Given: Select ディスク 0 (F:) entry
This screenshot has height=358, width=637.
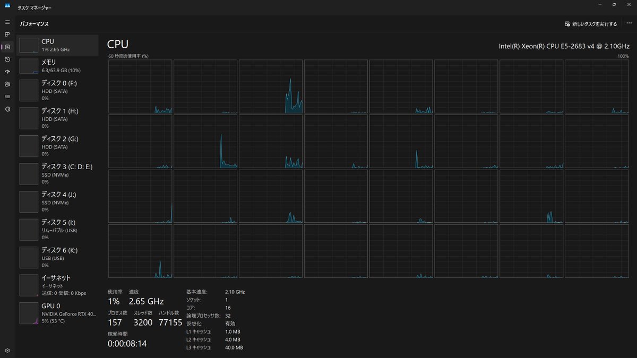Looking at the screenshot, I should pyautogui.click(x=57, y=90).
